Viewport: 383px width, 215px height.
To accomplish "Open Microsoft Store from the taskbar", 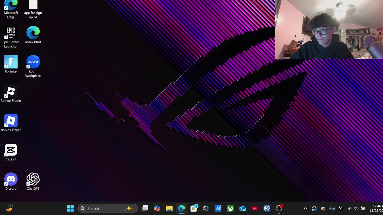I will coord(194,208).
